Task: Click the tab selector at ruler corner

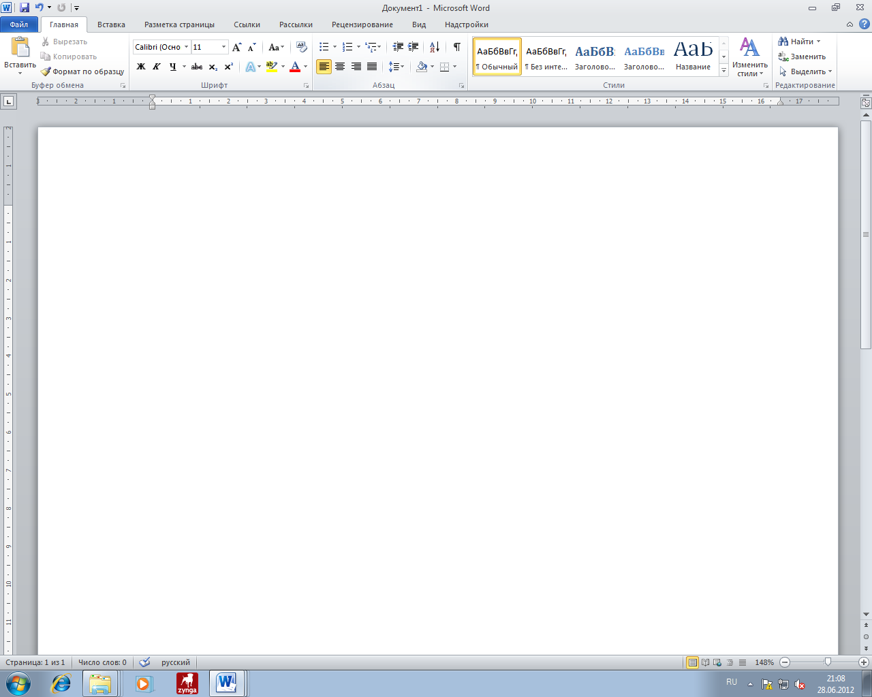Action: tap(8, 101)
